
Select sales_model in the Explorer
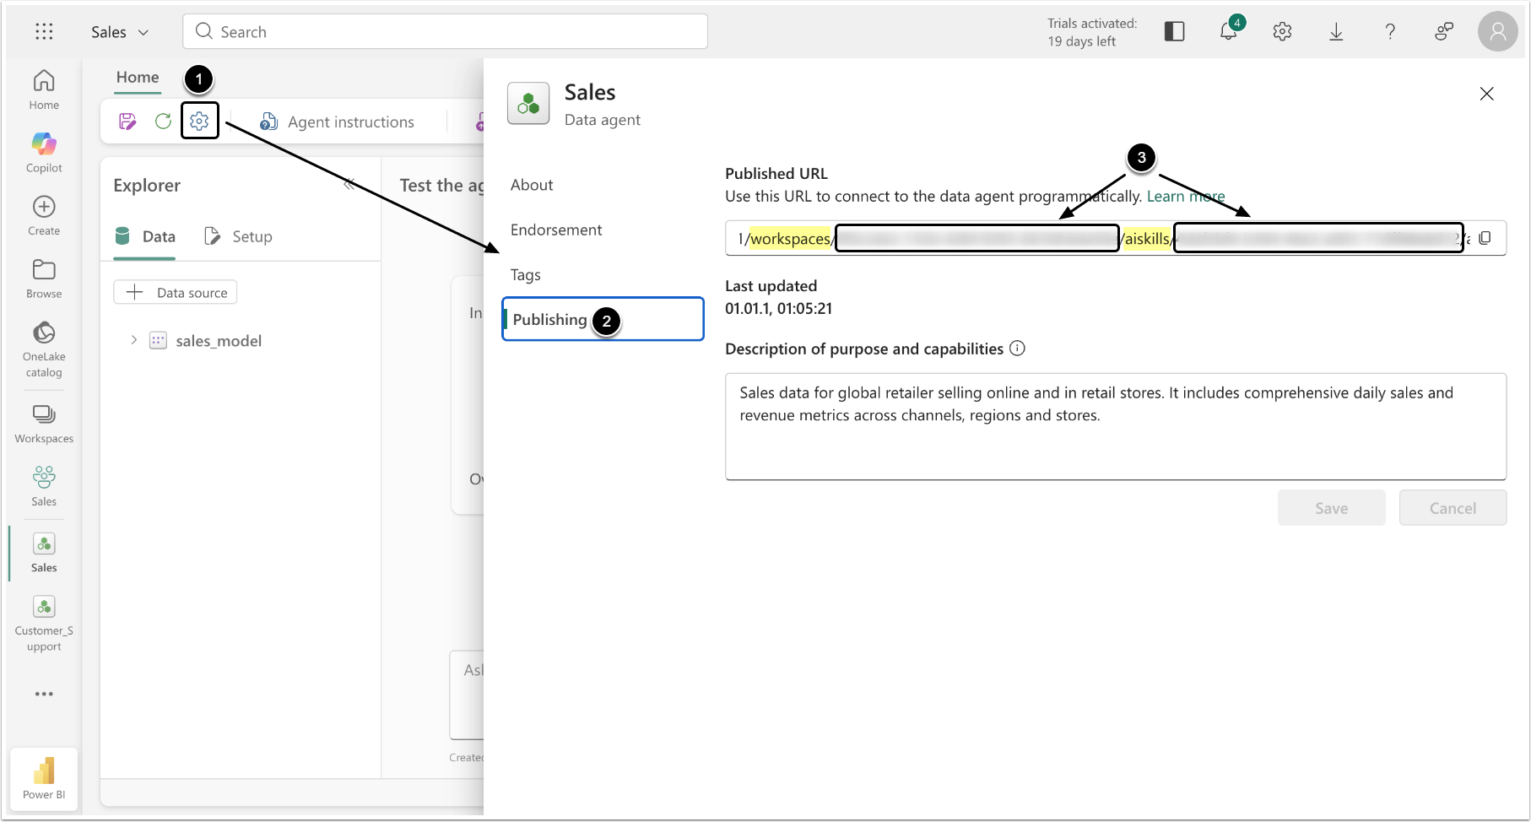point(219,341)
